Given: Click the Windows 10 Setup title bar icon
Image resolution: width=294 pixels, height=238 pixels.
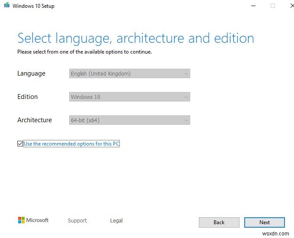Looking at the screenshot, I should pyautogui.click(x=7, y=5).
